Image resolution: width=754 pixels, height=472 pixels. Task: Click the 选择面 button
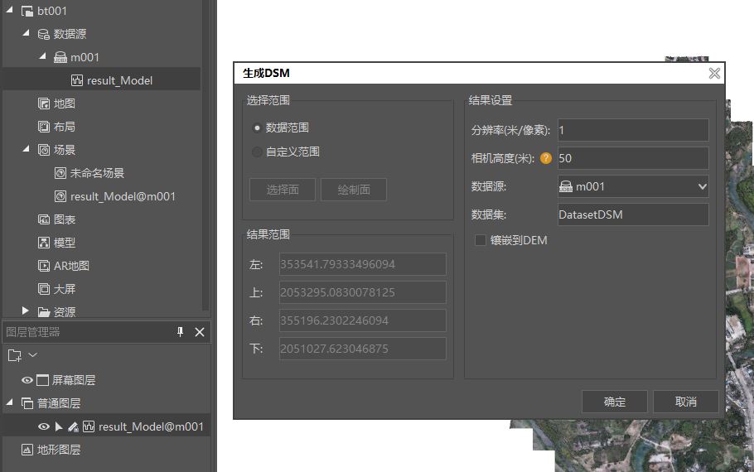(x=283, y=190)
